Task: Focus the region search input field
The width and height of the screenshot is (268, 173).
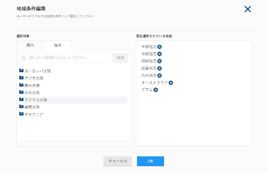Action: click(65, 58)
